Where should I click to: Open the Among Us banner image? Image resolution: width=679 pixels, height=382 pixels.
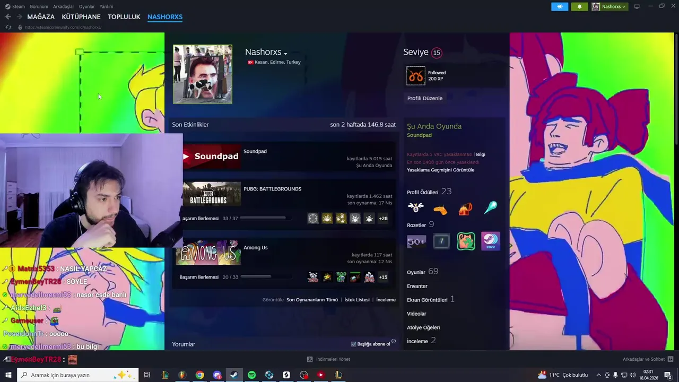[x=208, y=253]
